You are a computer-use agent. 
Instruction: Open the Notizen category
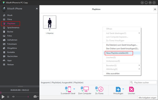pos(11,64)
